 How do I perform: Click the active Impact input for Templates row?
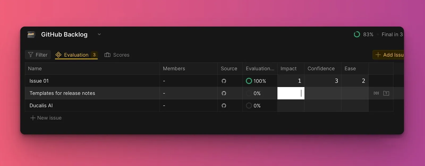coord(291,93)
